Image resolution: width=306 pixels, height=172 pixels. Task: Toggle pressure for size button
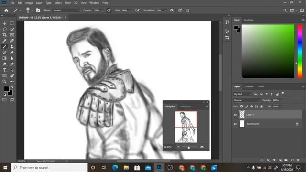(x=180, y=11)
